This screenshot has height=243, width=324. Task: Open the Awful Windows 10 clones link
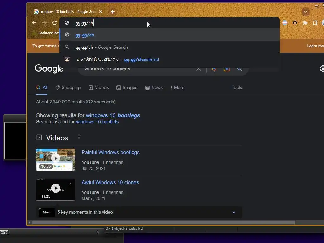click(110, 183)
